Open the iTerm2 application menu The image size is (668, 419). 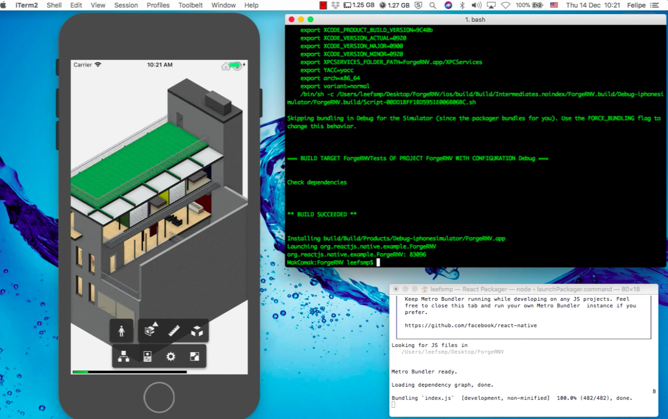point(27,5)
